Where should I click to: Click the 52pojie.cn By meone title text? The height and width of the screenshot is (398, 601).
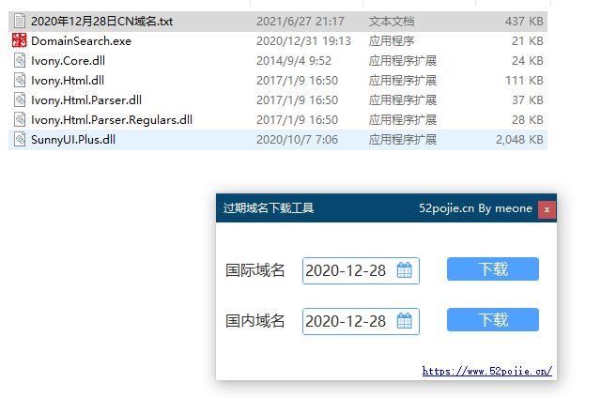[x=475, y=208]
